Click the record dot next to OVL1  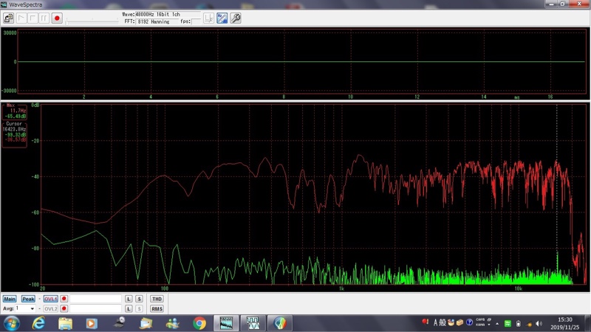coord(64,299)
